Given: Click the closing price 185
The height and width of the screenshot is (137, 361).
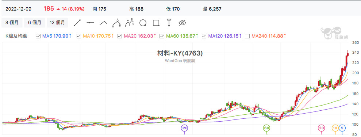Looking at the screenshot, I should point(49,9).
